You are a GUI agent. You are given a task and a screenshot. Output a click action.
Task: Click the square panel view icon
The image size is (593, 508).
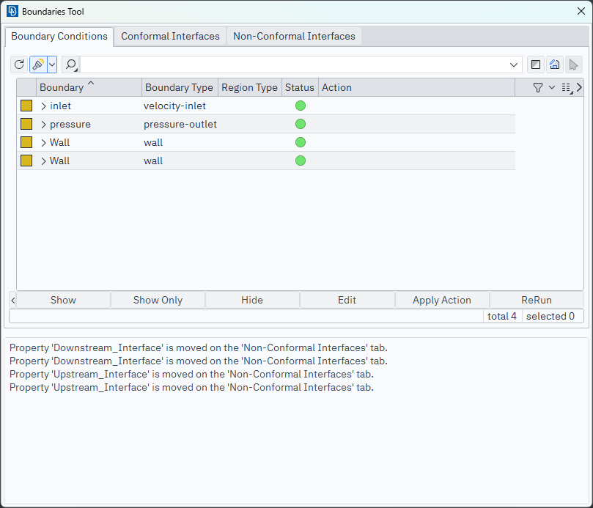pyautogui.click(x=536, y=65)
